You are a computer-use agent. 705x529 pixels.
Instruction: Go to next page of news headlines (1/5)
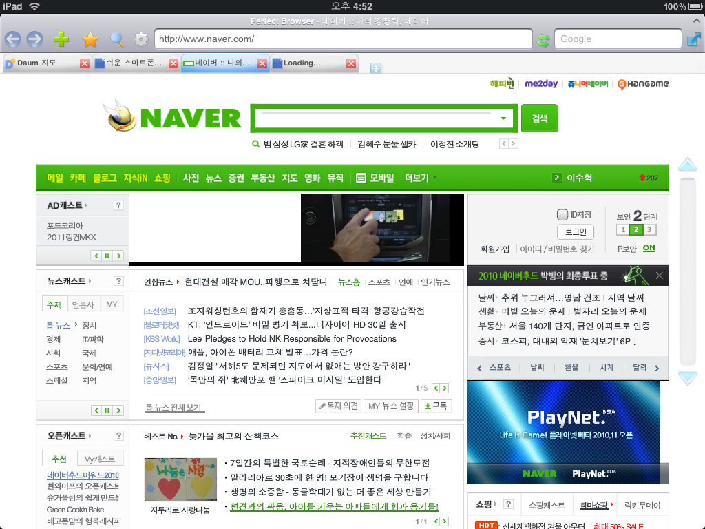pos(444,388)
